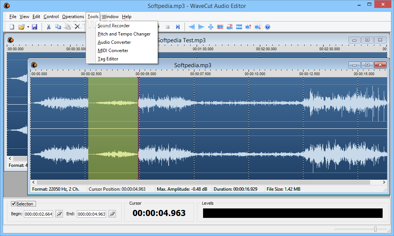Viewport: 394px width, 236px height.
Task: Expand the Open icon's dropdown arrow
Action: click(x=28, y=27)
